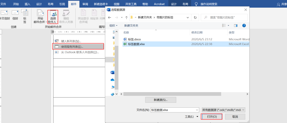Open the 工具(L) dropdown
This screenshot has width=287, height=123.
(x=191, y=117)
